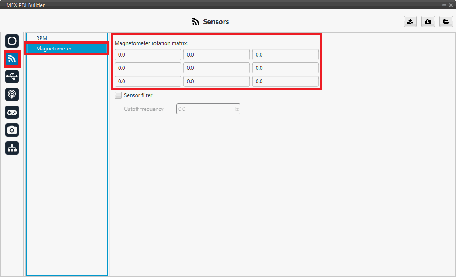Select the Sensors RSS-signal sidebar icon

tap(12, 59)
